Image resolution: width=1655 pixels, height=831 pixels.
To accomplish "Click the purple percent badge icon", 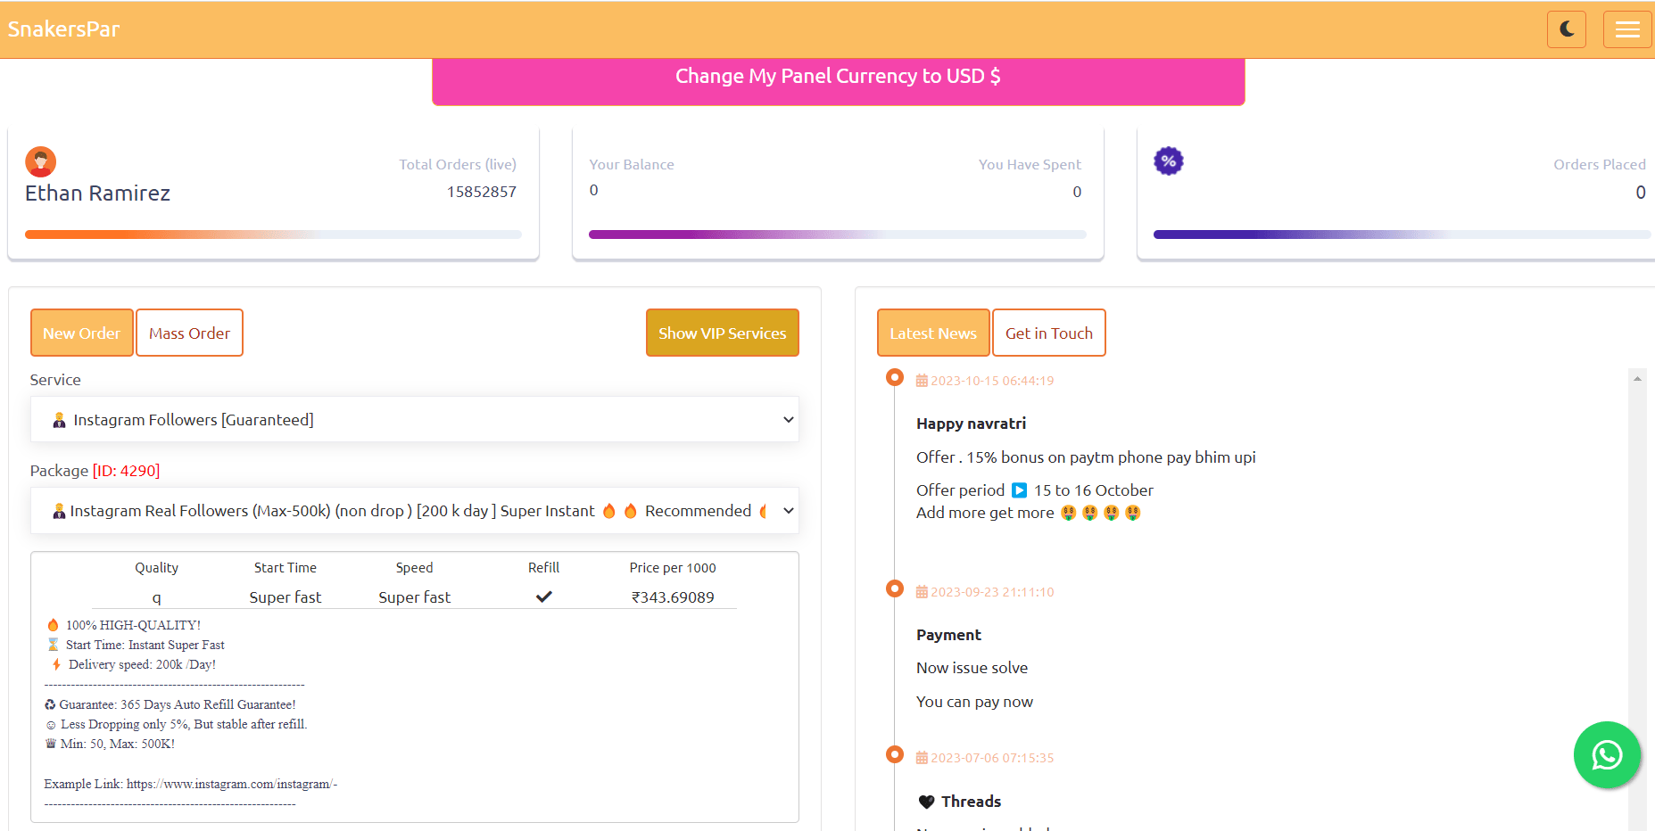I will [1168, 161].
